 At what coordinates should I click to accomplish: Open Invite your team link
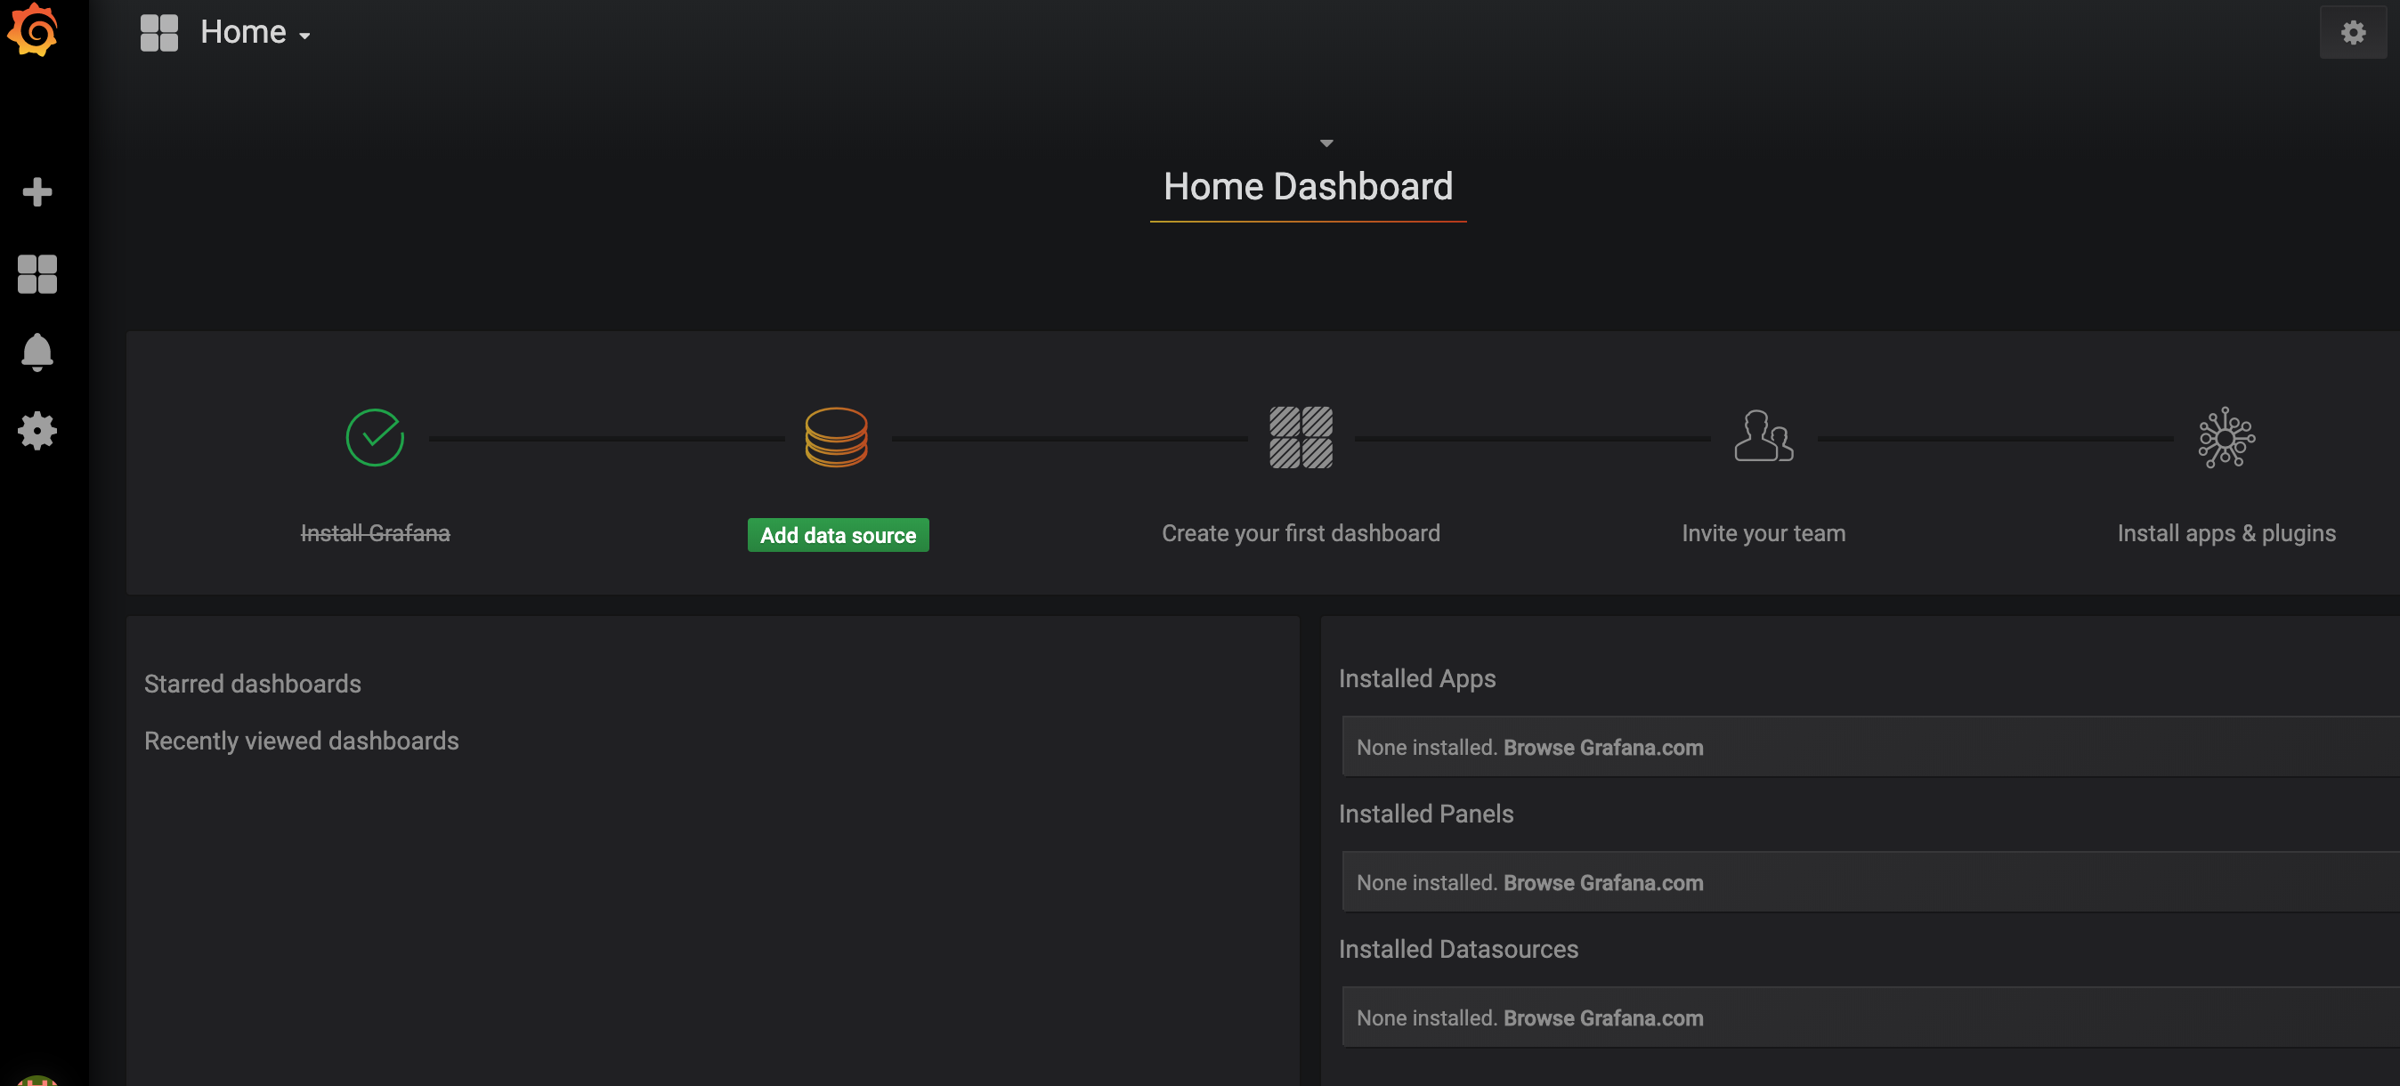pos(1763,532)
